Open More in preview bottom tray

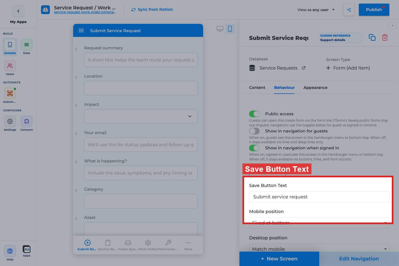click(188, 245)
